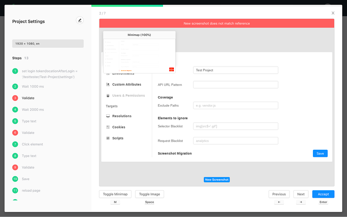Click the Custom Attributes sidebar icon
The width and height of the screenshot is (347, 217).
coord(108,84)
